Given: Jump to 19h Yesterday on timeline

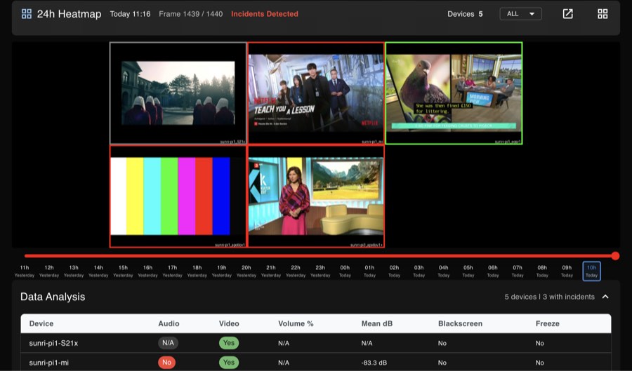Looking at the screenshot, I should [x=222, y=271].
